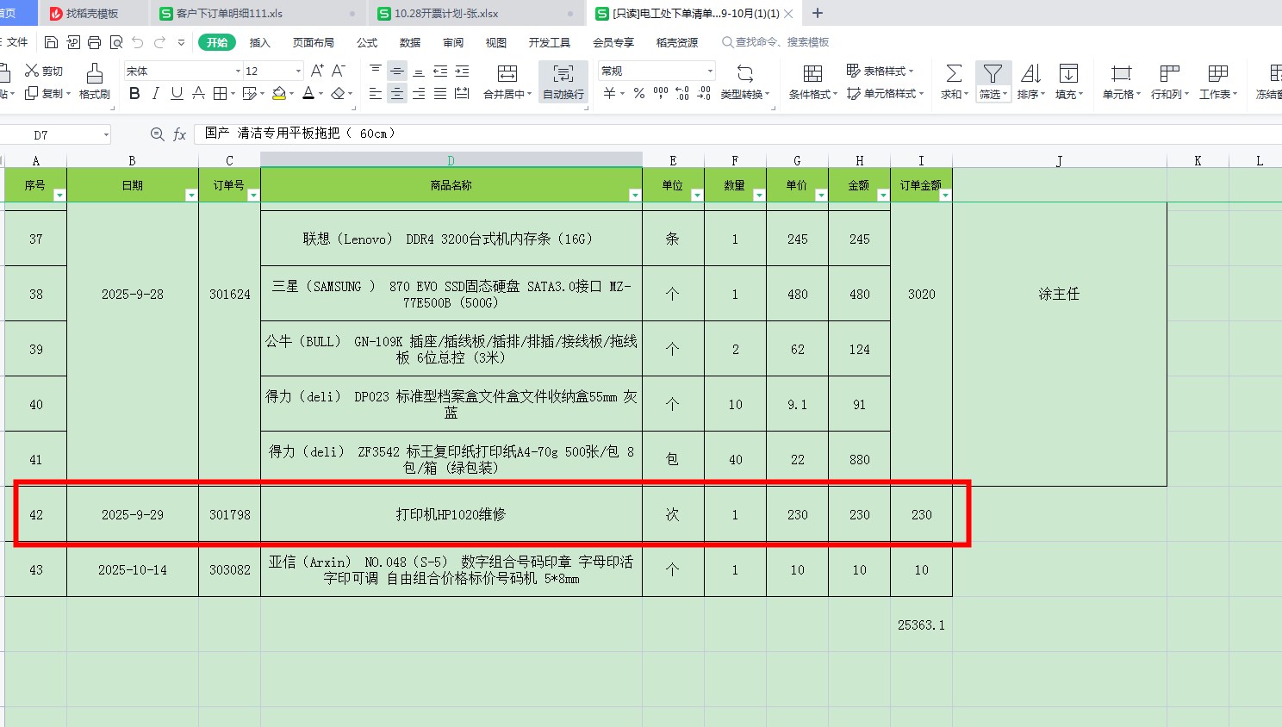
Task: Open the 插入 (Insert) ribbon tab
Action: click(259, 42)
